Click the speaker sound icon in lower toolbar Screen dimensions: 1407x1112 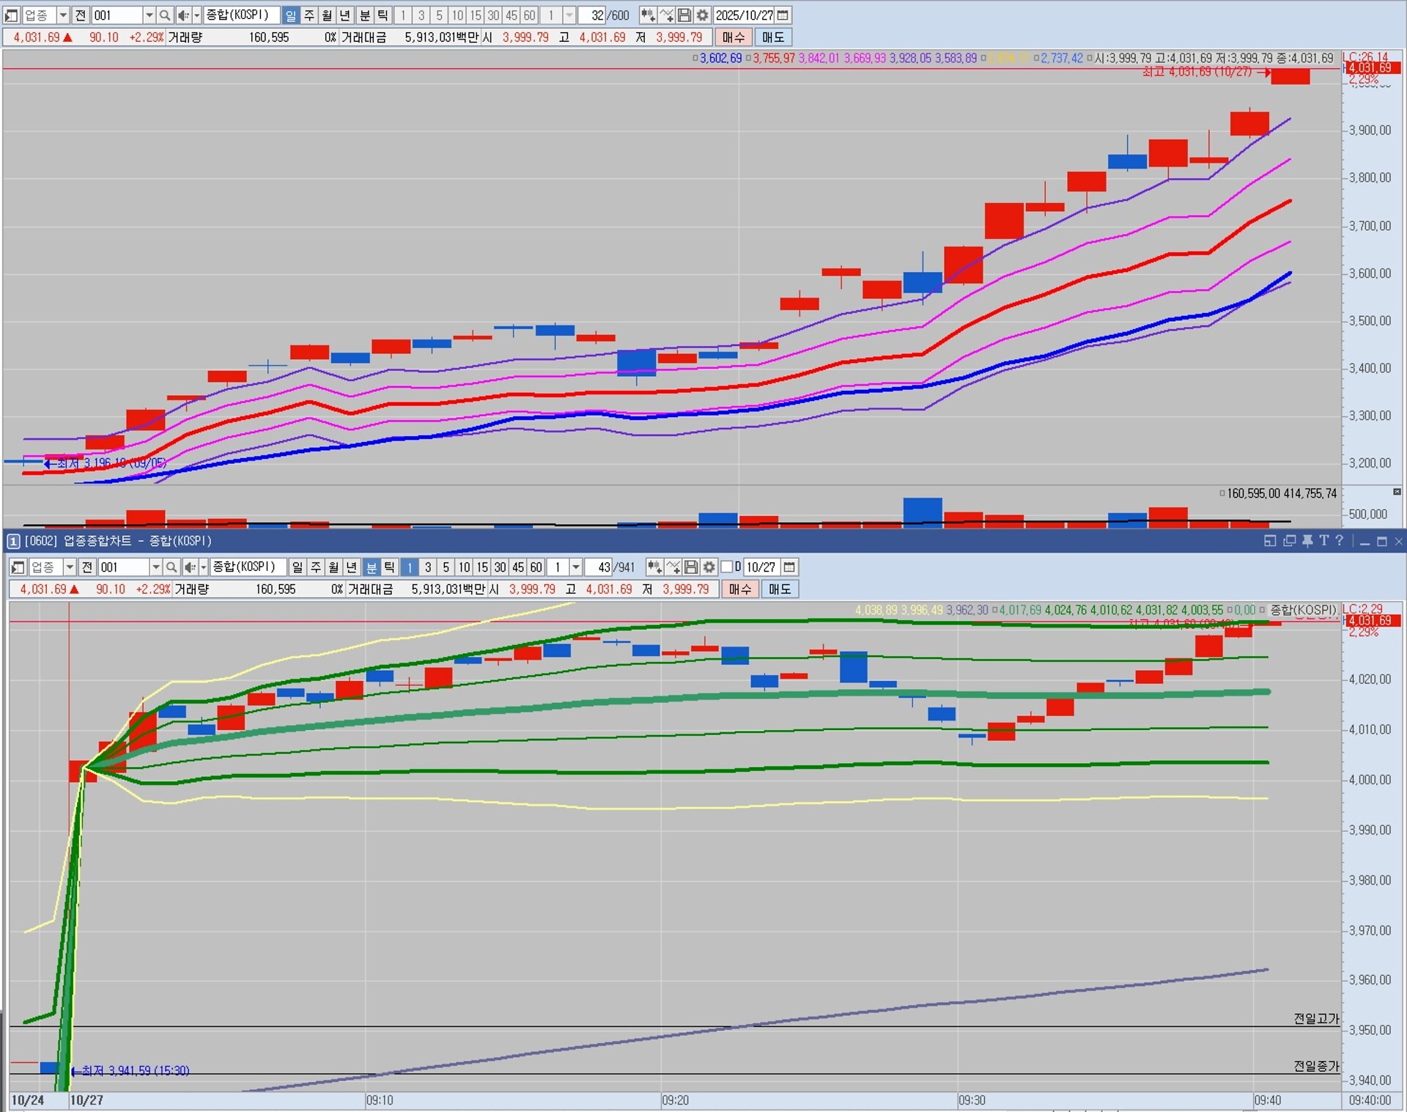click(189, 567)
